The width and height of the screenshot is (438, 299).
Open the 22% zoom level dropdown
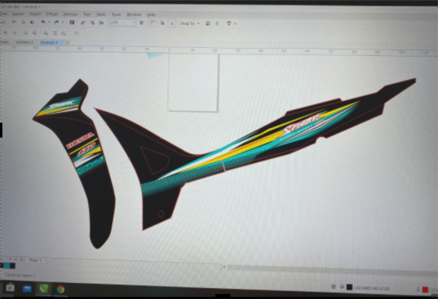point(133,22)
